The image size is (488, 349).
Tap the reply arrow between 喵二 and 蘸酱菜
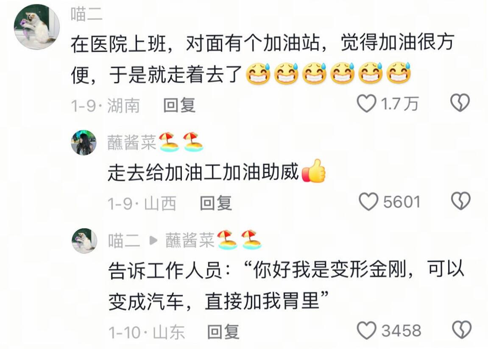153,241
